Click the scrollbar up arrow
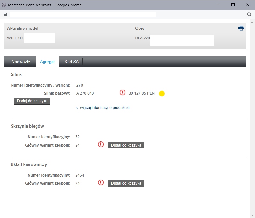The height and width of the screenshot is (218, 255). click(x=252, y=22)
